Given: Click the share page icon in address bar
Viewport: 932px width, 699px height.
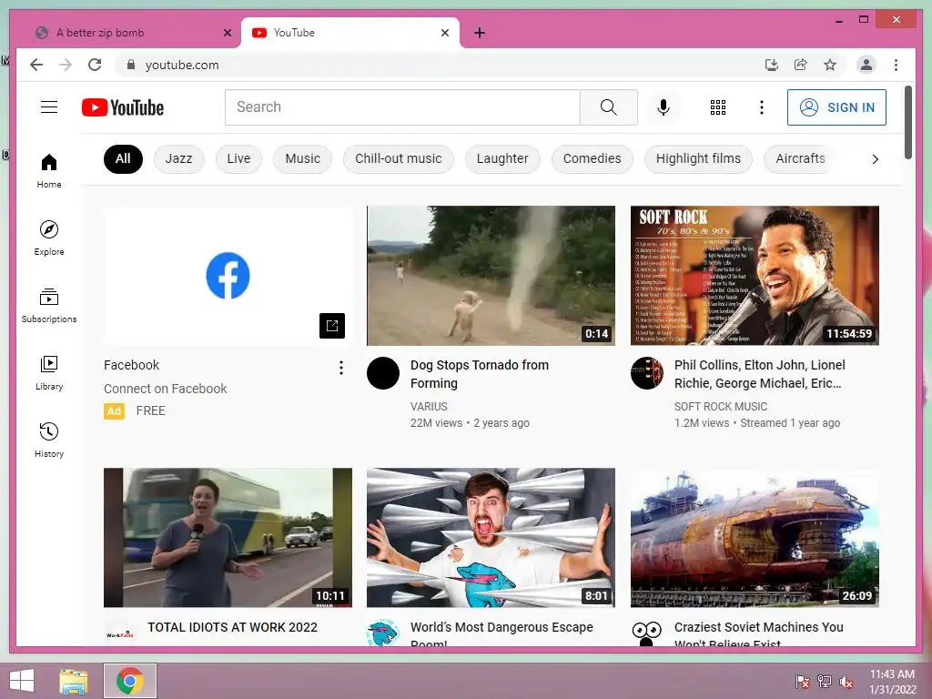Looking at the screenshot, I should 801,65.
